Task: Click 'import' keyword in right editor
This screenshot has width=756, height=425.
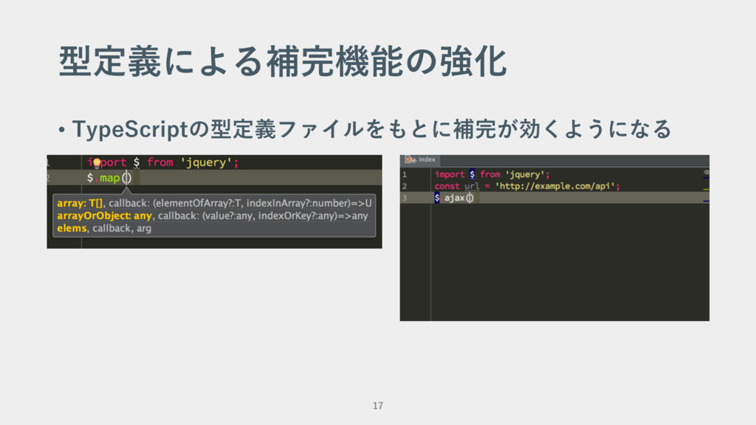Action: point(450,174)
